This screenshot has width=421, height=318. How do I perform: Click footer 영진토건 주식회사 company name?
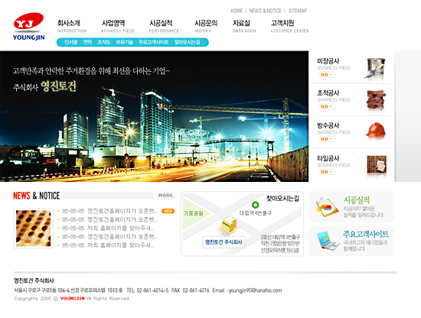34,281
